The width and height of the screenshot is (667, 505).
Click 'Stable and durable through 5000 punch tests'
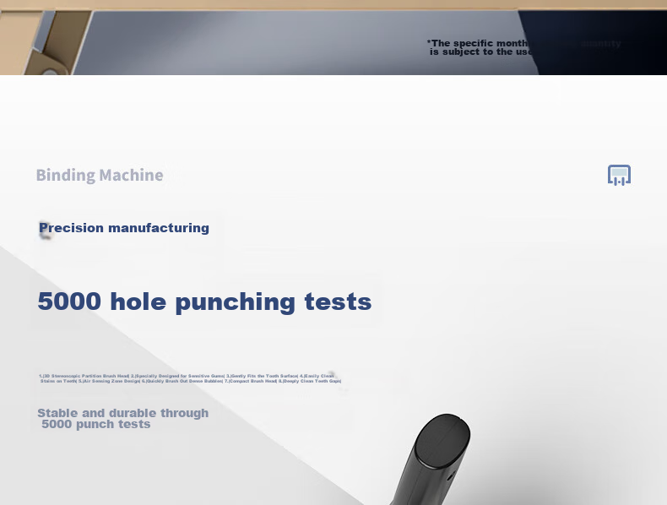click(x=123, y=419)
